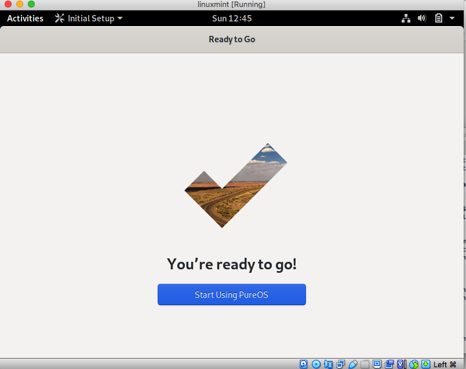
Task: Click the battery icon in top bar
Action: [439, 19]
